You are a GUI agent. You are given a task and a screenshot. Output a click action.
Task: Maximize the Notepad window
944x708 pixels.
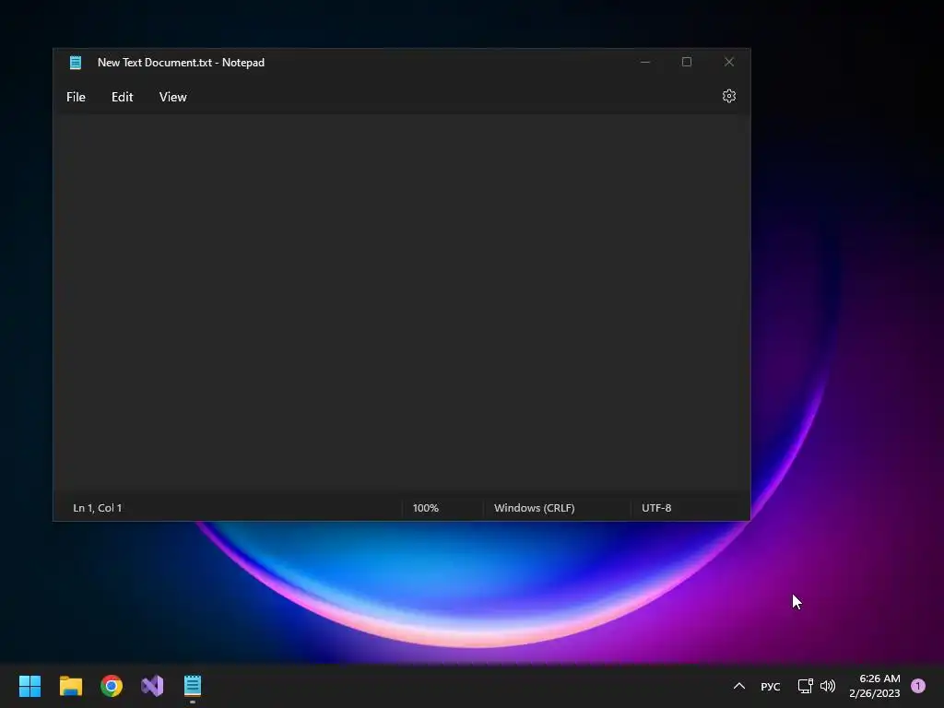(687, 62)
